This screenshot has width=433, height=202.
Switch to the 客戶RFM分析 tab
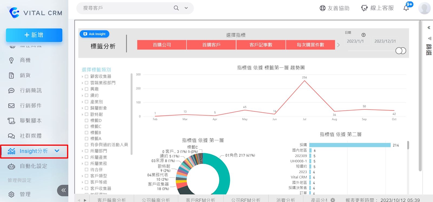200,200
